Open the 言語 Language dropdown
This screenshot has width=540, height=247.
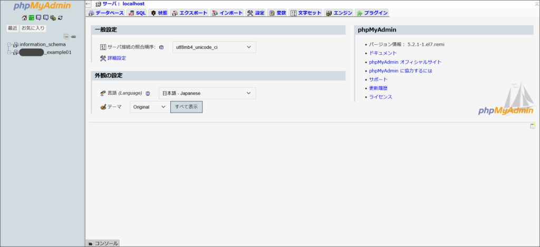(207, 93)
